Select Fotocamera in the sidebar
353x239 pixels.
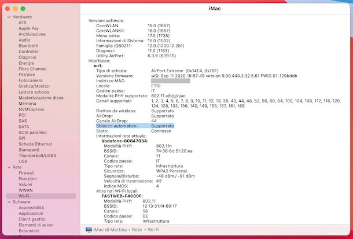click(x=31, y=80)
